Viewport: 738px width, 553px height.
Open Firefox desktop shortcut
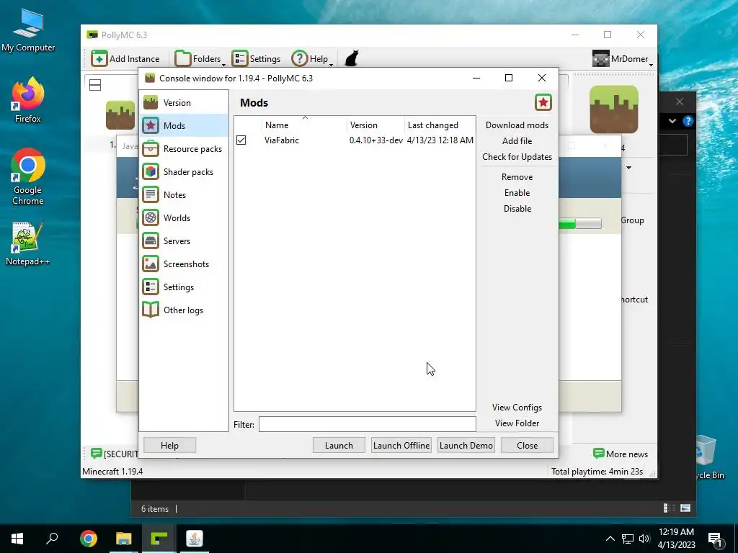28,100
